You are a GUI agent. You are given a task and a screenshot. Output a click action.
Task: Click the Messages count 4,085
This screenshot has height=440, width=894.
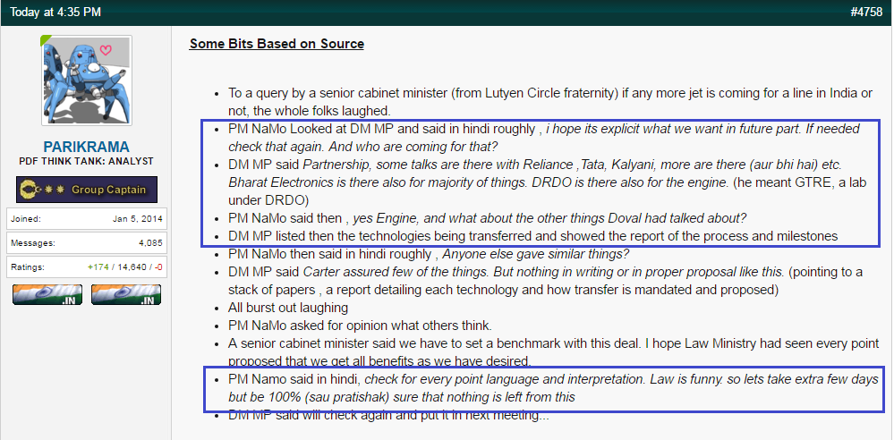(150, 242)
